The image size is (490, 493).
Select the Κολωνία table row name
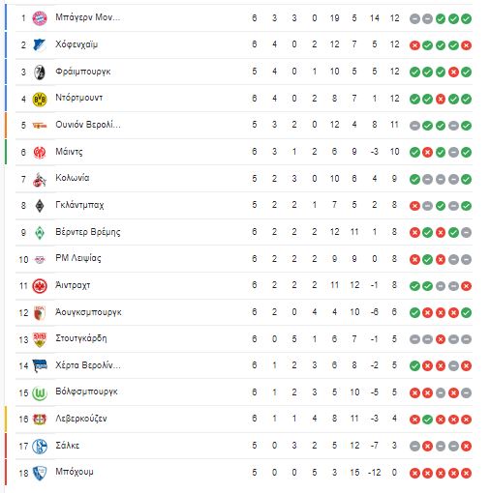[73, 178]
